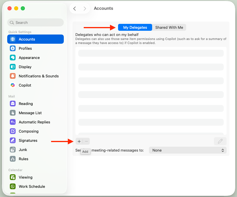
Task: Click the pencil edit delegate button
Action: 220,141
